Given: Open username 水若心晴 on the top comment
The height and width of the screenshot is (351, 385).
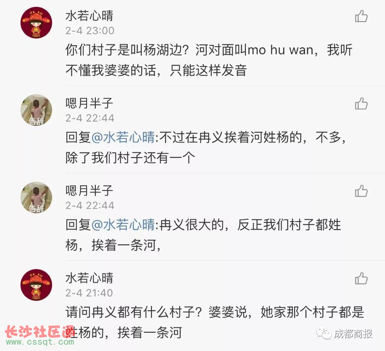Looking at the screenshot, I should (89, 16).
